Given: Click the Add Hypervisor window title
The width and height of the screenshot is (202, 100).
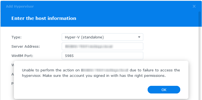Looking at the screenshot, I should pyautogui.click(x=20, y=7).
